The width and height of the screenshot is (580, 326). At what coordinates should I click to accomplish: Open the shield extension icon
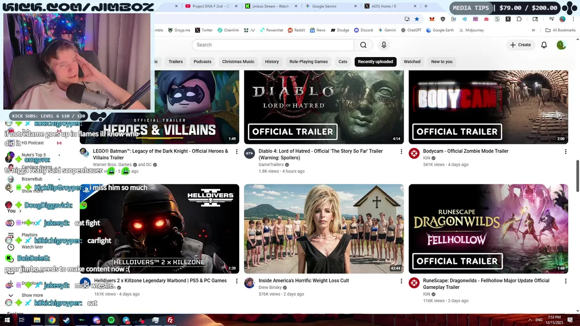coord(443,19)
